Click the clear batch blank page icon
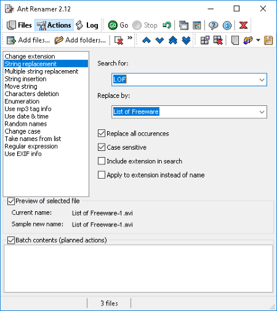 click(235, 40)
